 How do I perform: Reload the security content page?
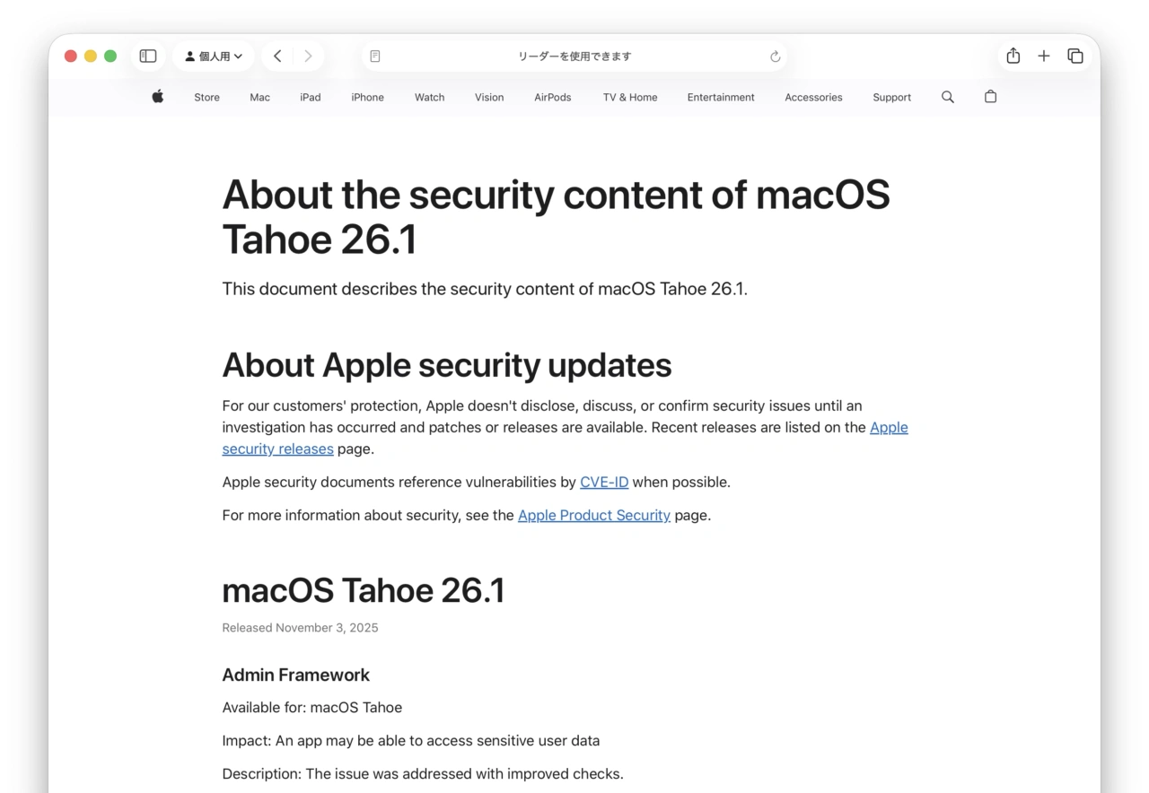click(775, 56)
